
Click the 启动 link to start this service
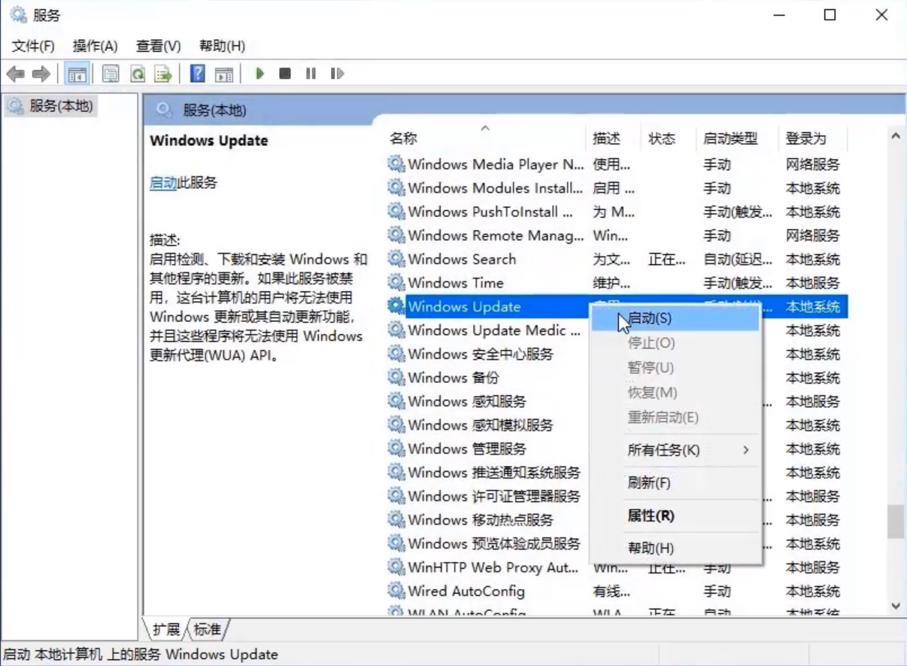pos(162,183)
